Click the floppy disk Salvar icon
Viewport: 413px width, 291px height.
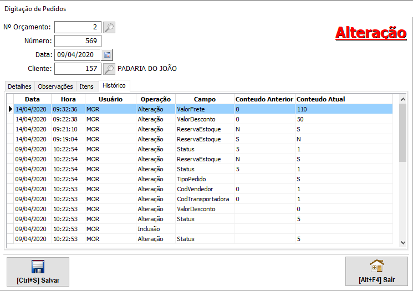38,267
